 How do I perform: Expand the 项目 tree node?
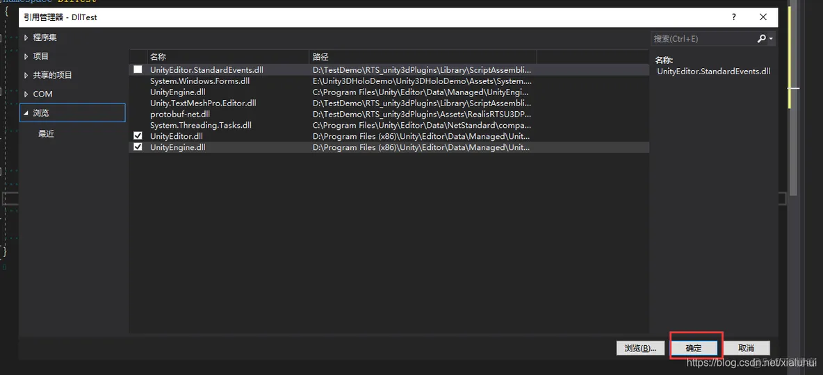[x=26, y=57]
